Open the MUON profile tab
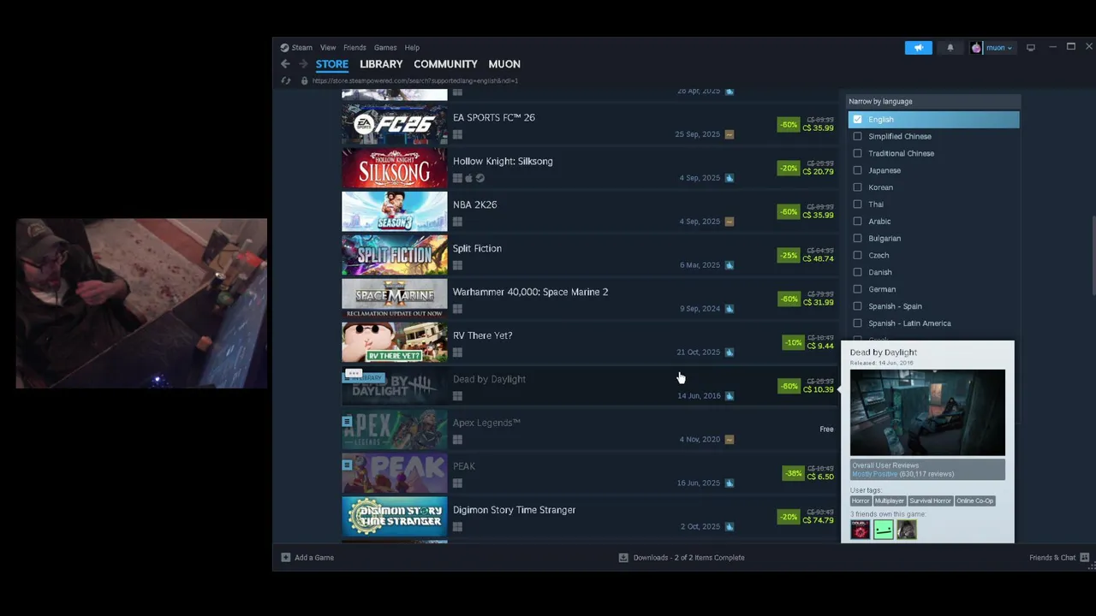The image size is (1096, 616). click(x=504, y=64)
